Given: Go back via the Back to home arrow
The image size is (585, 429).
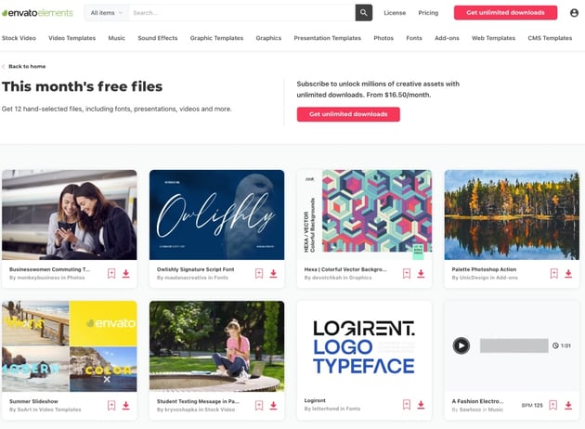Looking at the screenshot, I should [3, 67].
